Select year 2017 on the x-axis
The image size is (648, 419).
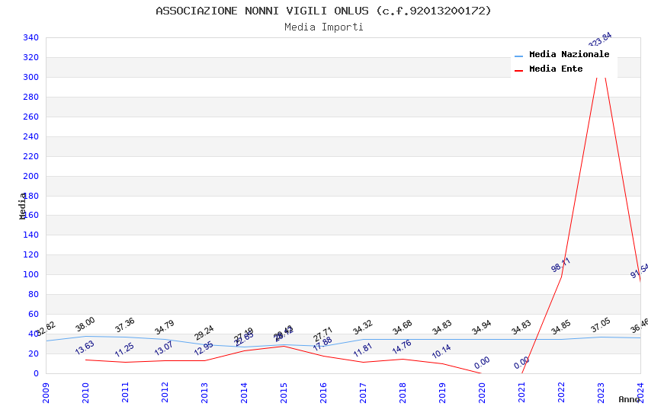pyautogui.click(x=363, y=392)
